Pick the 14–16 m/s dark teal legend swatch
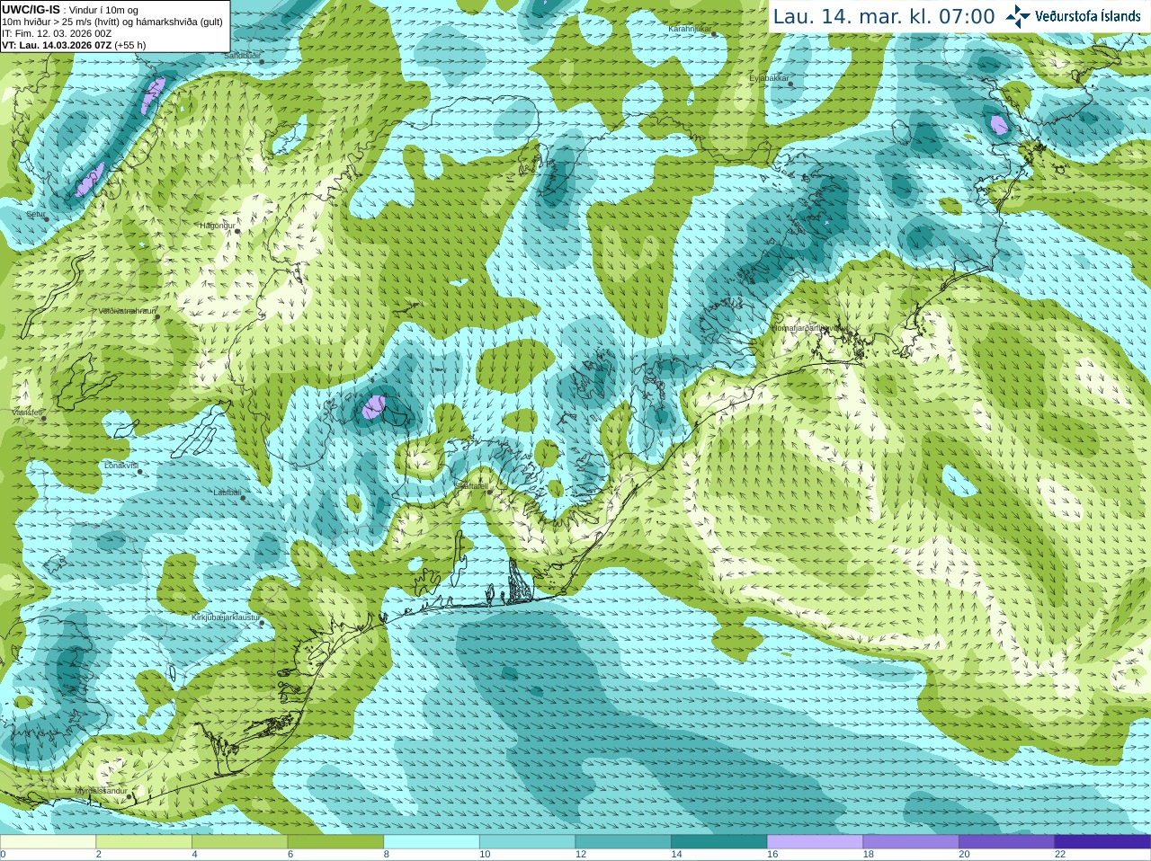Image resolution: width=1151 pixels, height=861 pixels. click(719, 842)
